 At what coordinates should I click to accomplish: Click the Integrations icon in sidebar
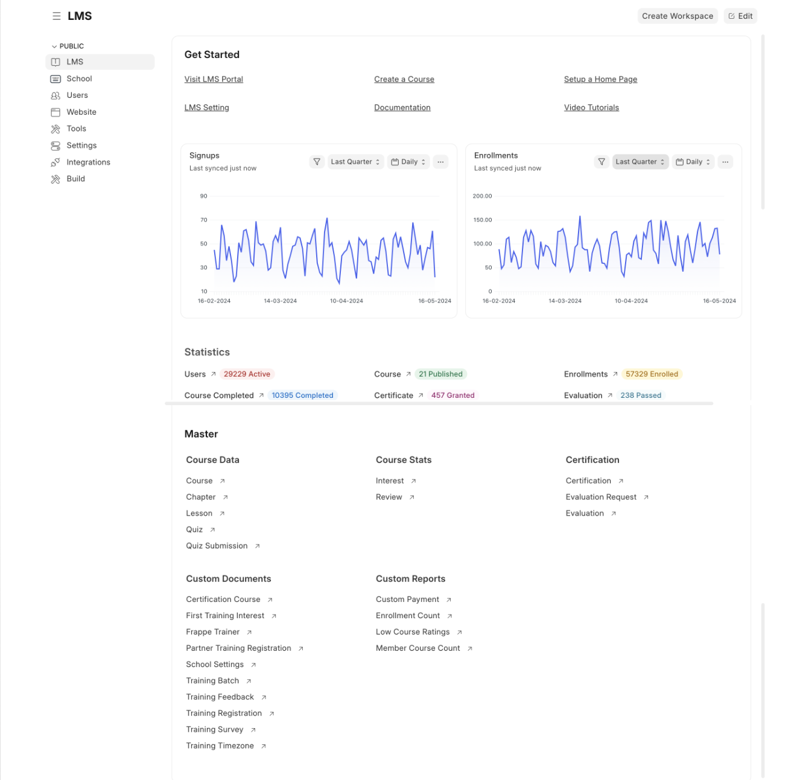[x=56, y=162]
